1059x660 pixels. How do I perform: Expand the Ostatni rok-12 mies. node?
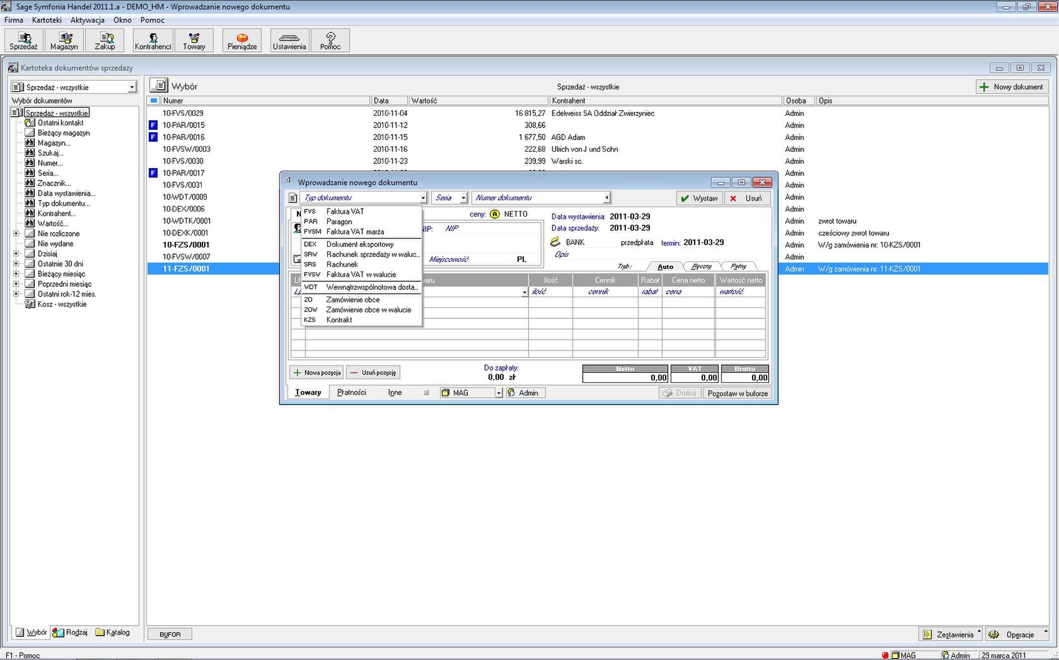coord(16,294)
